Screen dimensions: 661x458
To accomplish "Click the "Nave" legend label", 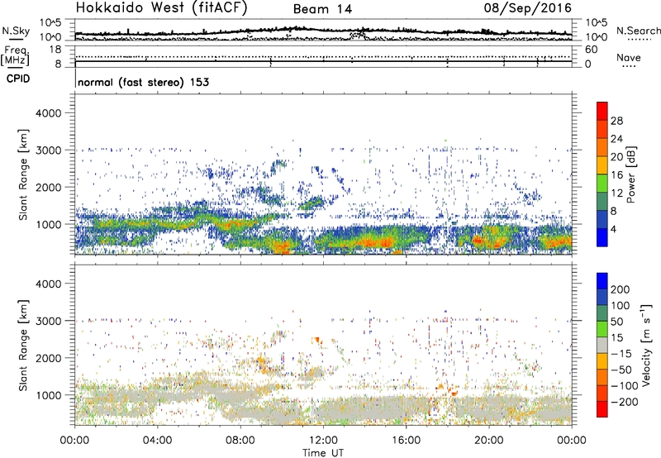I will (x=628, y=58).
